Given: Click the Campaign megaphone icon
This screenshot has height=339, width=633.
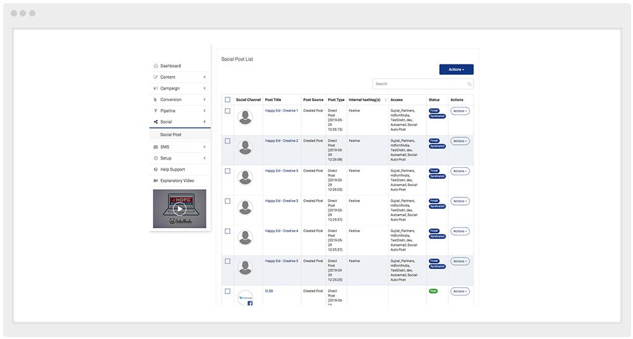Looking at the screenshot, I should (156, 89).
